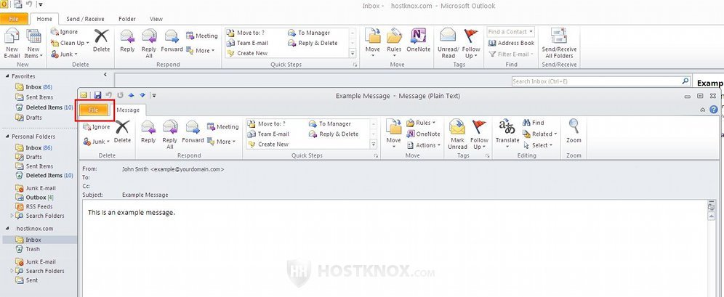
Task: Open Help icon in message window
Action: point(713,110)
